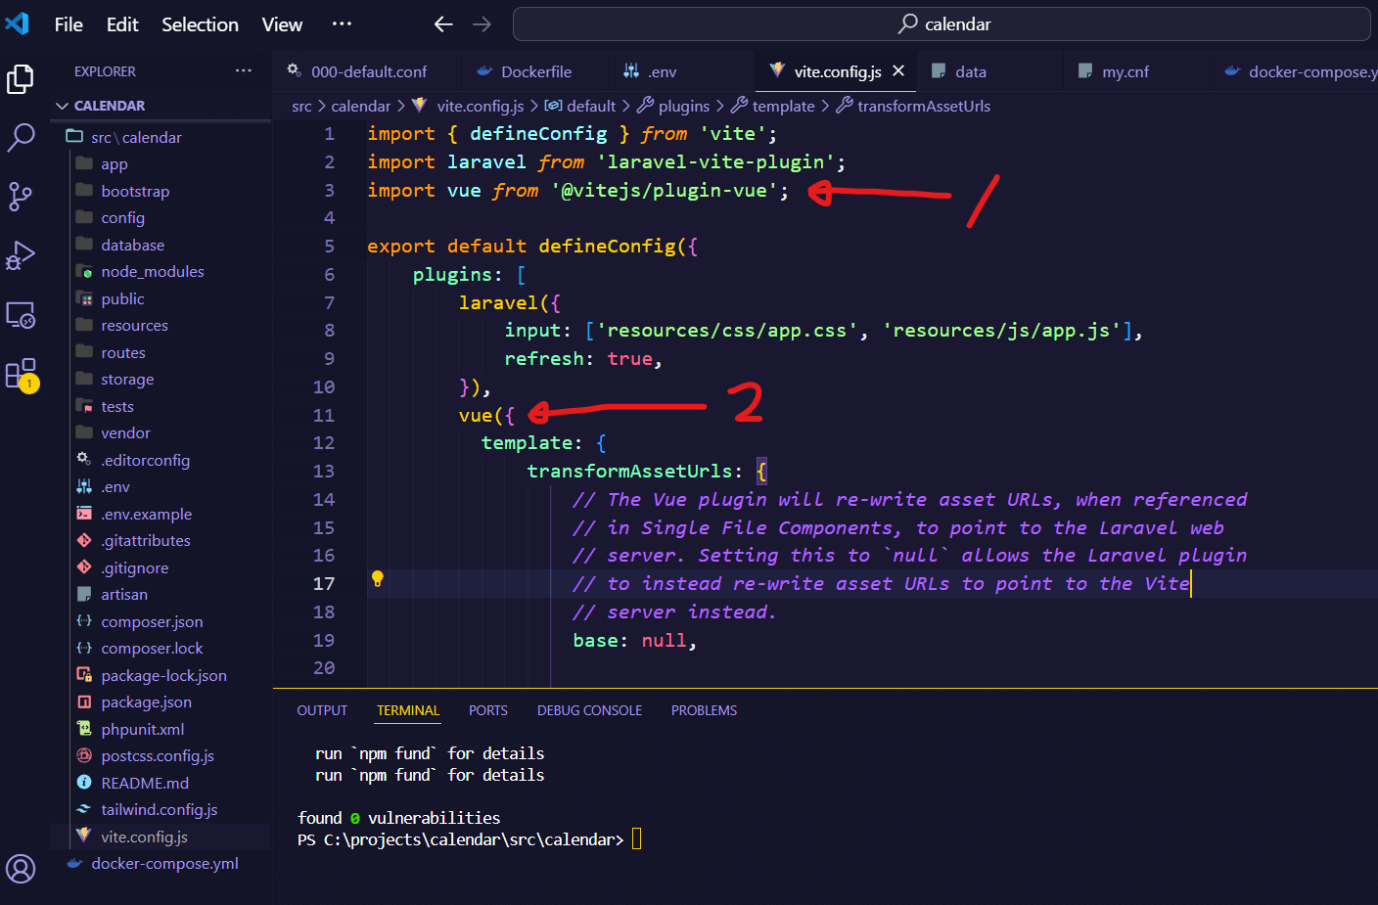Switch to the Dockerfile tab
This screenshot has width=1378, height=905.
coord(532,70)
